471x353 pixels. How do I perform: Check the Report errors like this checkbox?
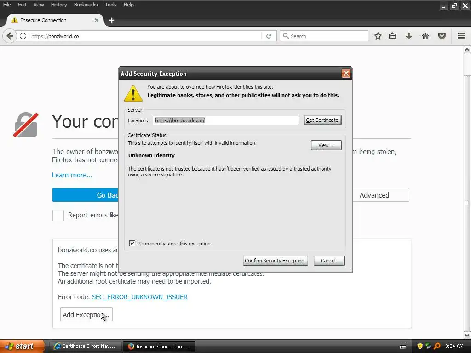[x=58, y=215]
